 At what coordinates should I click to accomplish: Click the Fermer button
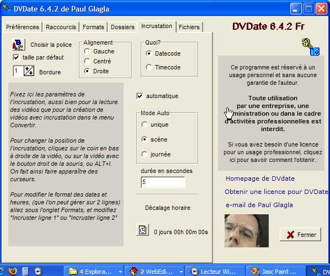(300, 235)
